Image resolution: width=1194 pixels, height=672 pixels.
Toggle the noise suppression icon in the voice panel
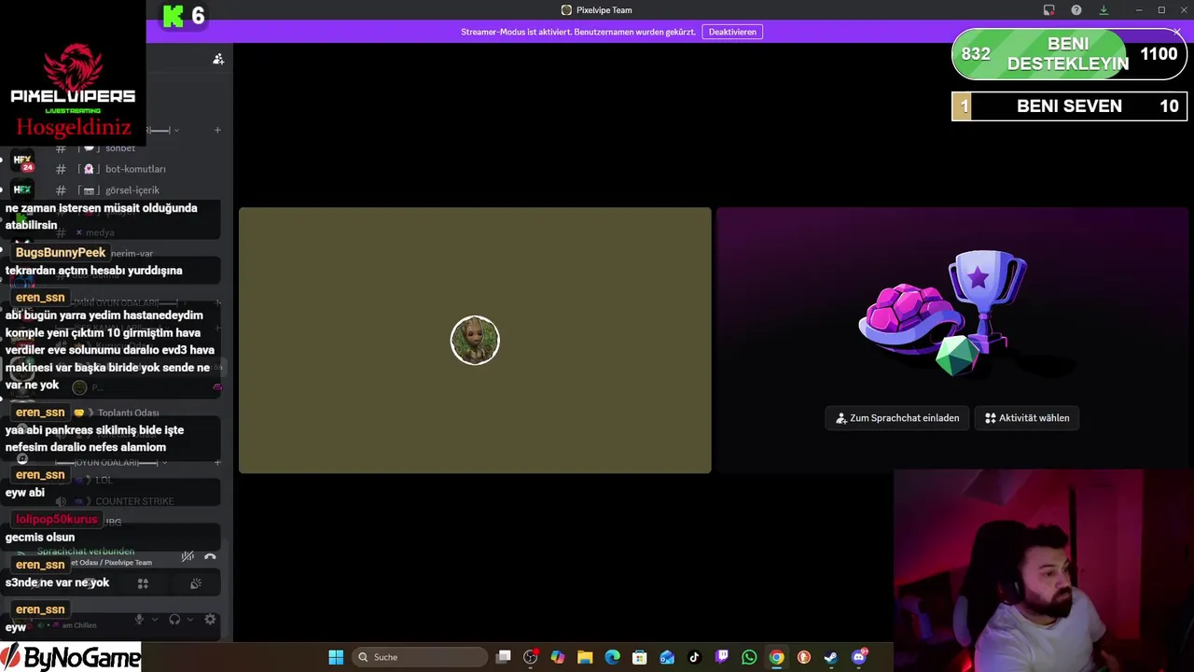[187, 556]
